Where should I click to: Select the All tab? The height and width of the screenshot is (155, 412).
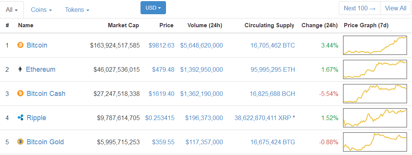pos(12,10)
